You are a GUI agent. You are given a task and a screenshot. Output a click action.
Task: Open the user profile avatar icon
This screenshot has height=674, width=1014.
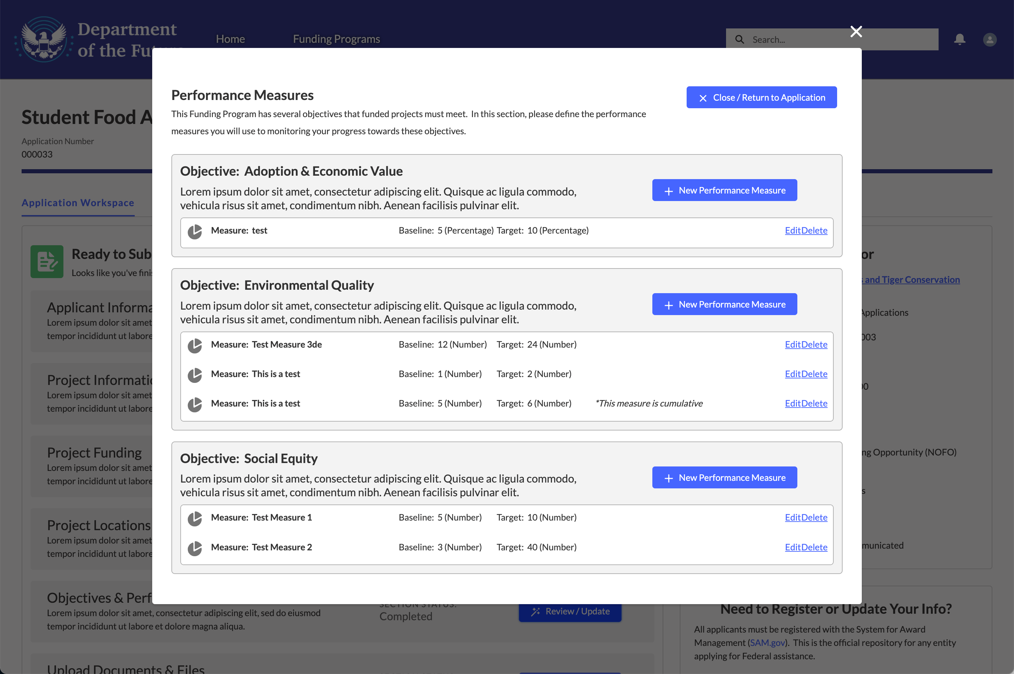[x=989, y=39]
